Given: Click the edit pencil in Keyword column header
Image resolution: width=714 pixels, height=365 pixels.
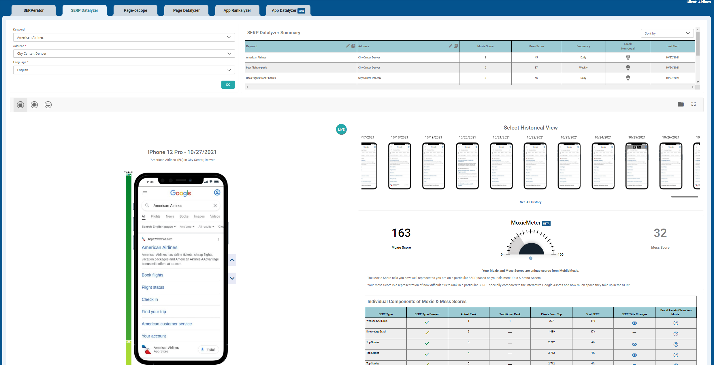Looking at the screenshot, I should pyautogui.click(x=348, y=46).
